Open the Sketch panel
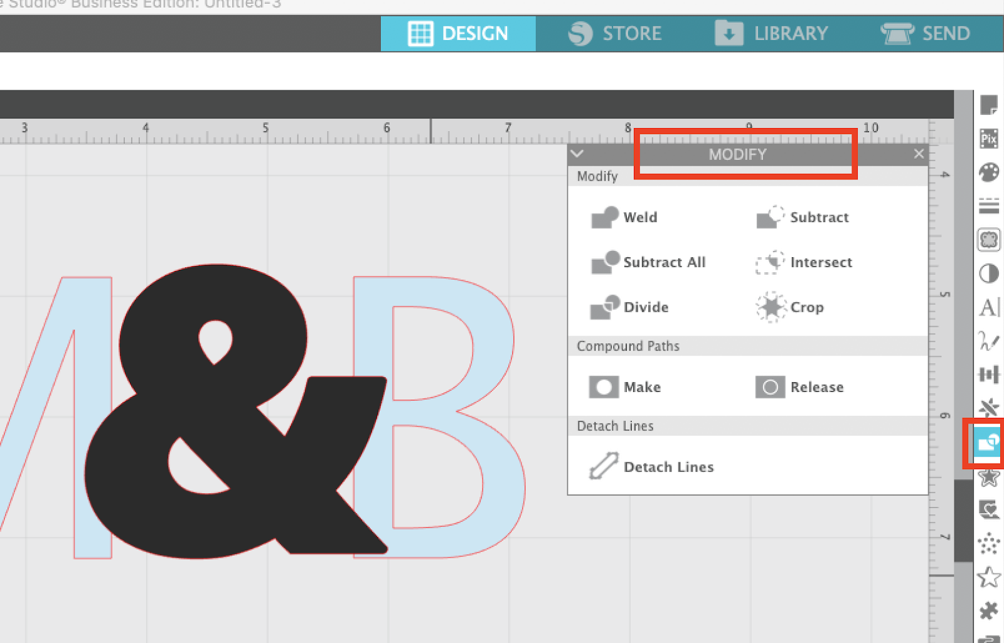1004x643 pixels. pyautogui.click(x=988, y=342)
